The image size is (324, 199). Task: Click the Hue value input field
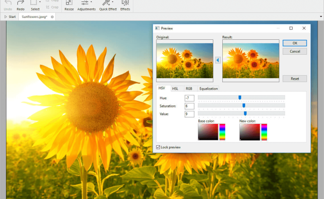(189, 98)
